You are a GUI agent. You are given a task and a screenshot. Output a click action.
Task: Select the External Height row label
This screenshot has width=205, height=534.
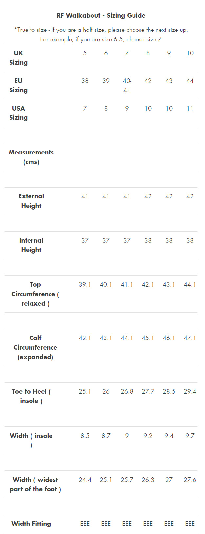[x=31, y=201]
